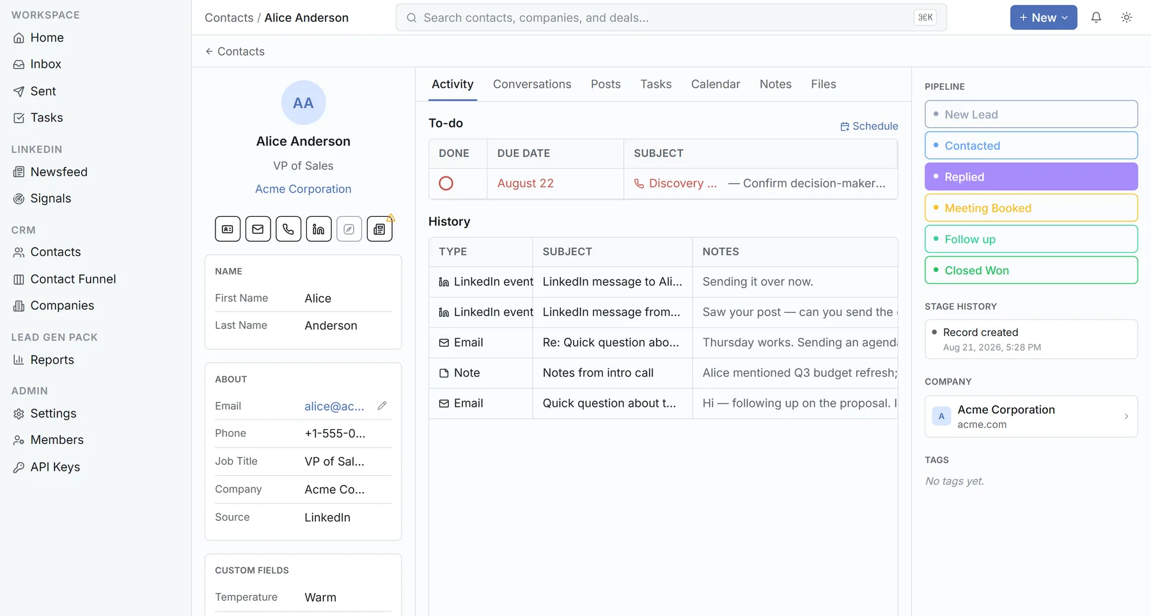Click the LinkedIn action icon below the profile
Viewport: 1151px width, 616px height.
click(x=318, y=229)
